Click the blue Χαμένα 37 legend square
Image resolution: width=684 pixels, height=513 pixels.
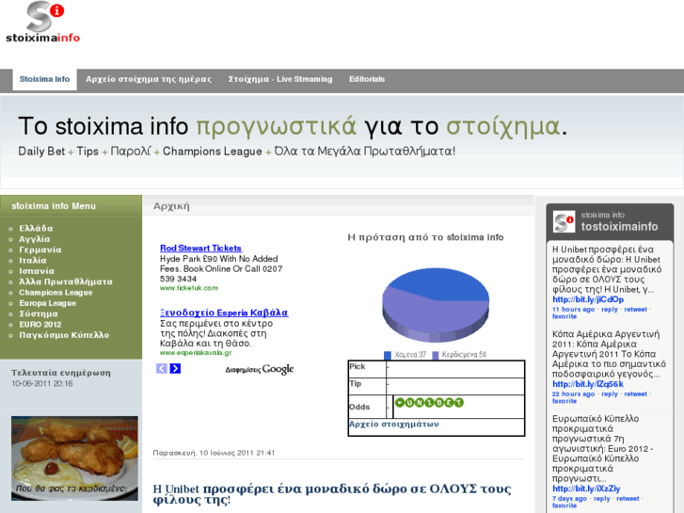point(388,355)
